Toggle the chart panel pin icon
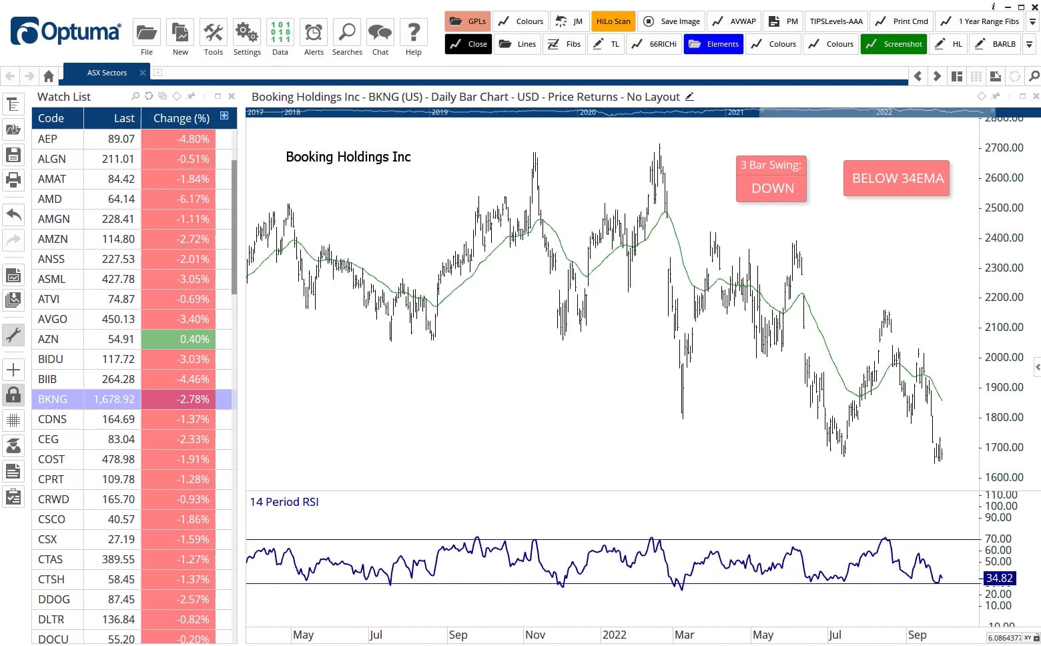1041x646 pixels. pos(996,96)
